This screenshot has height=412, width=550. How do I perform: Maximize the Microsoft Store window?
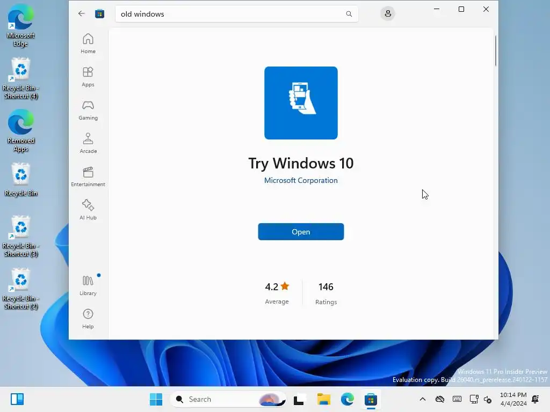(x=461, y=9)
